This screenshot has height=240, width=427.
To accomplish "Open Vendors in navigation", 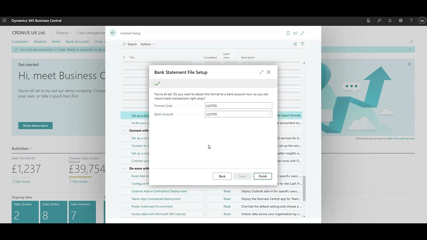I will [x=40, y=42].
